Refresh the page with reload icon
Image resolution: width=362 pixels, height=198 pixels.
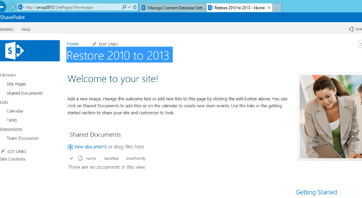[135, 7]
